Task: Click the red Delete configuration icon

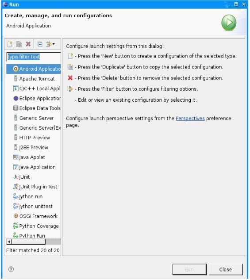Action: coord(28,44)
